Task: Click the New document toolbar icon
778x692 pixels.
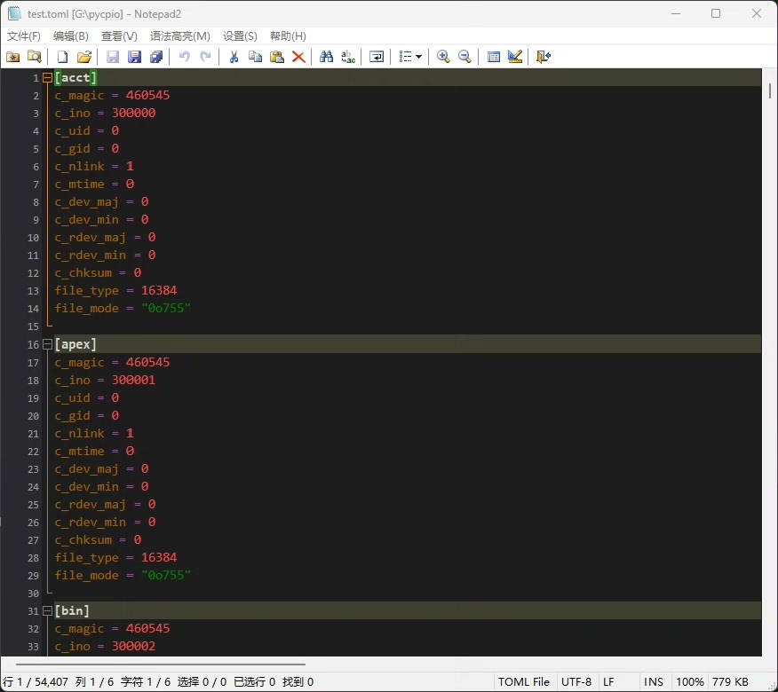Action: point(62,57)
